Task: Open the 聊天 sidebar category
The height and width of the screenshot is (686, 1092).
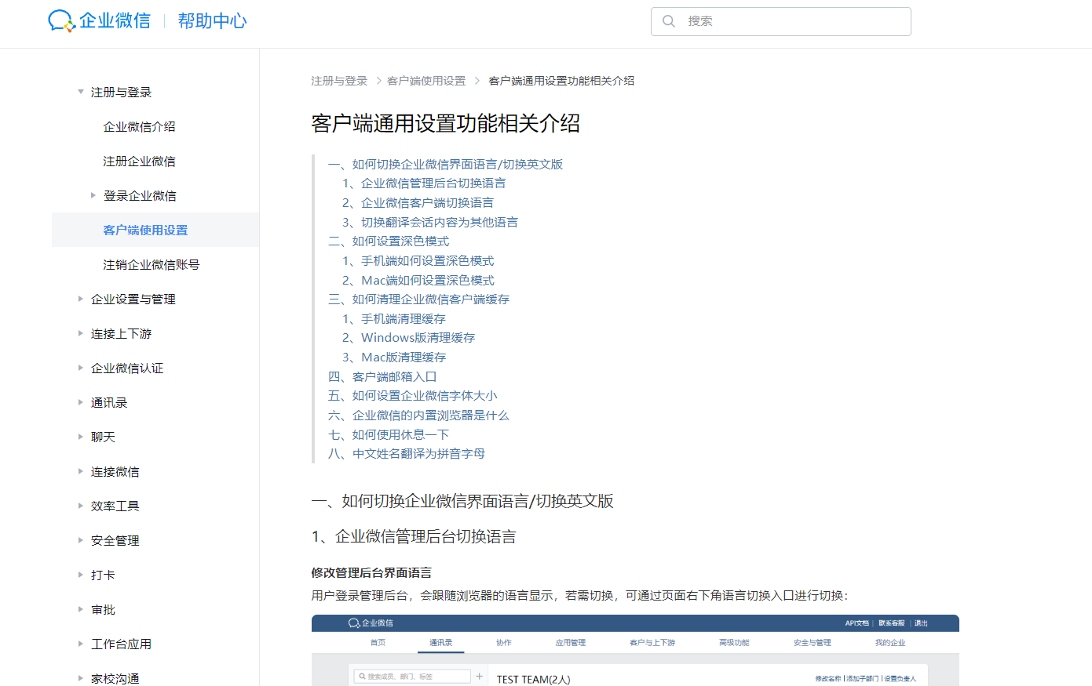Action: (103, 437)
